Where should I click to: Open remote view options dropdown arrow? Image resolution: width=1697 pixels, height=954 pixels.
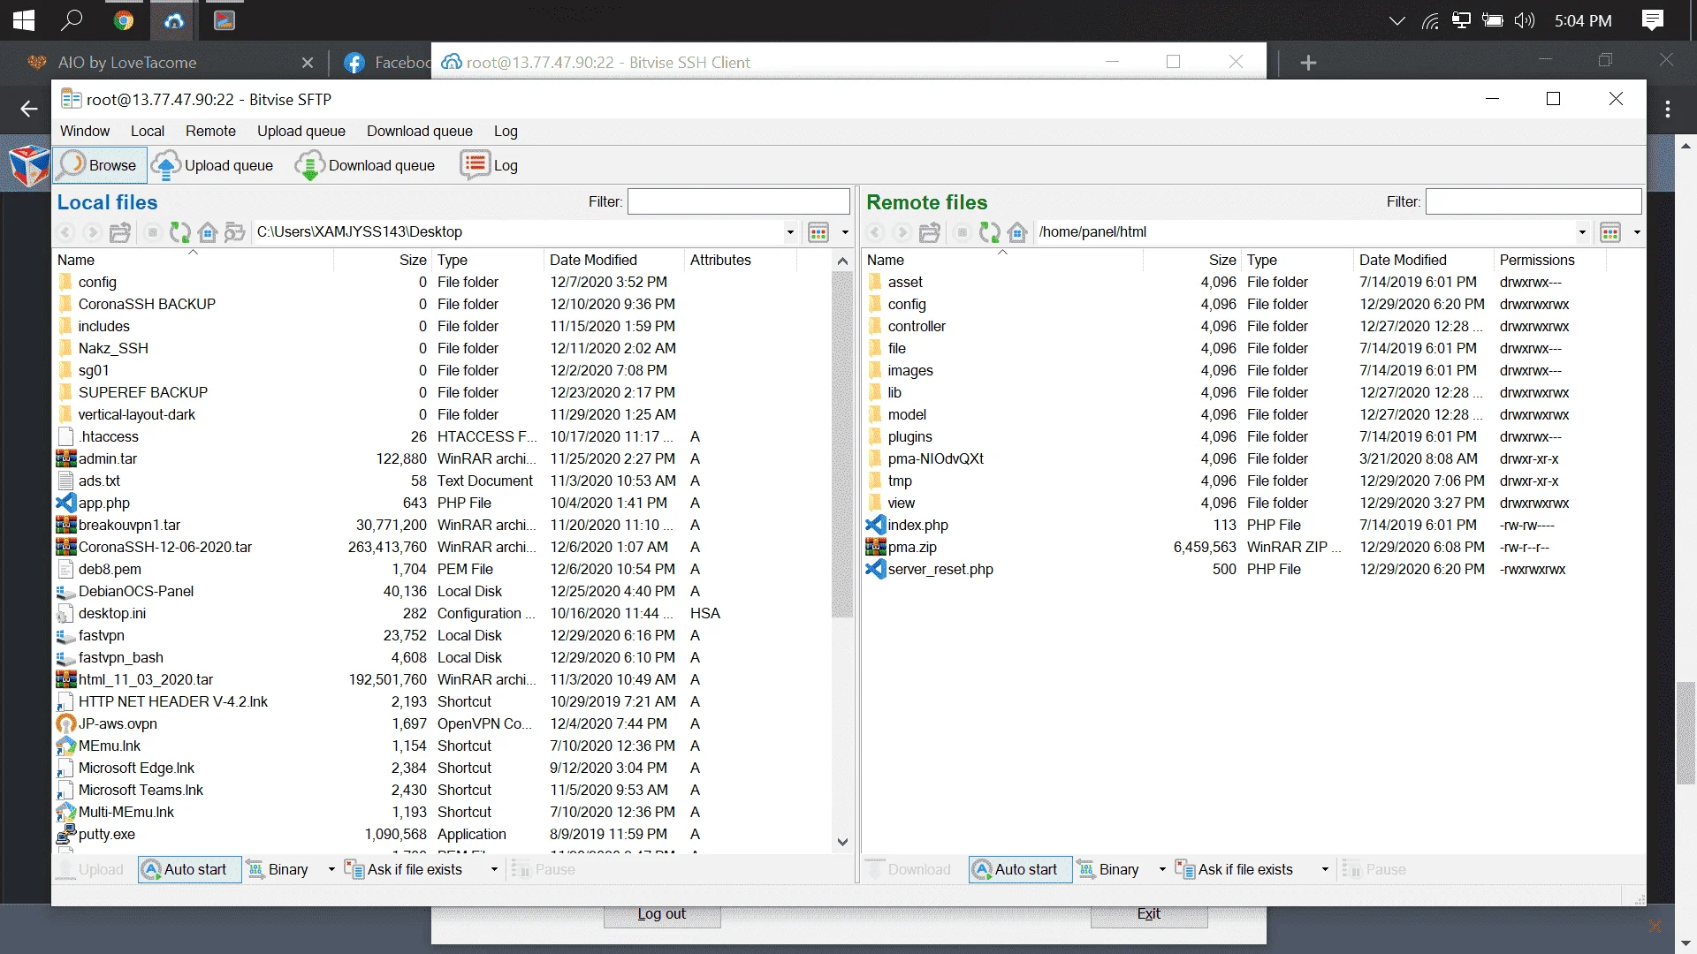click(1637, 232)
